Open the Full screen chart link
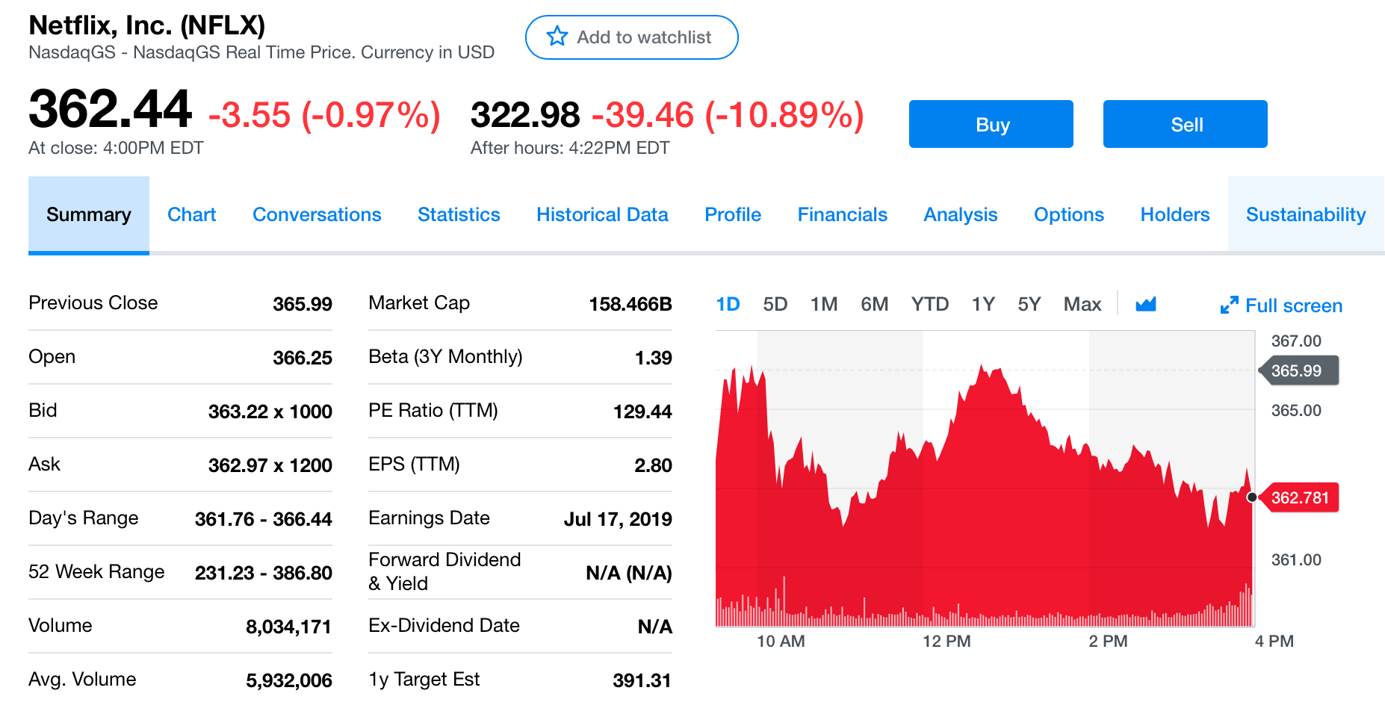The width and height of the screenshot is (1385, 717). click(x=1293, y=306)
